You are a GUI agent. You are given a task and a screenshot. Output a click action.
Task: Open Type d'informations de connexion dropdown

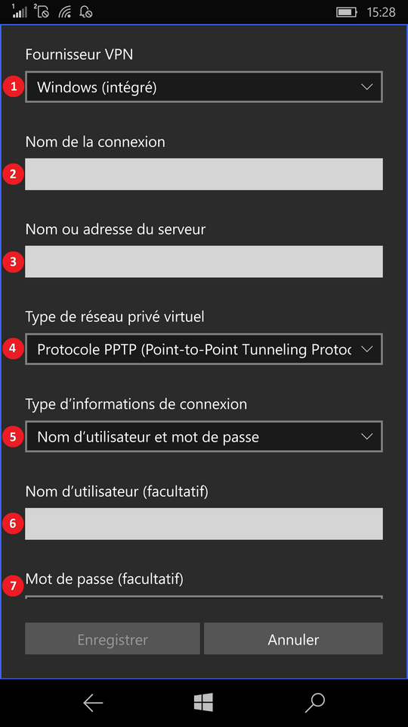204,436
